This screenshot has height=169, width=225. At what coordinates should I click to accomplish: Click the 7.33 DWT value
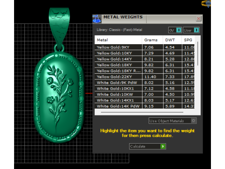170,77
